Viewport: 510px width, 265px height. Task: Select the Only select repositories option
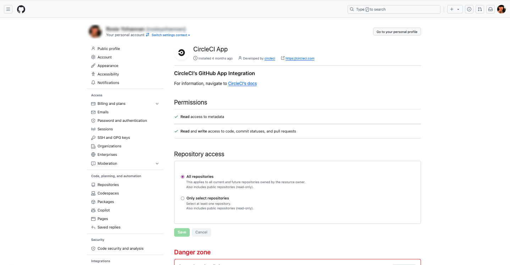point(183,198)
